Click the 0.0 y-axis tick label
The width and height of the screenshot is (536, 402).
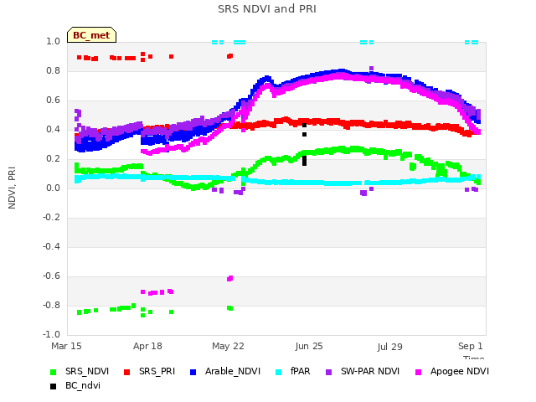53,188
